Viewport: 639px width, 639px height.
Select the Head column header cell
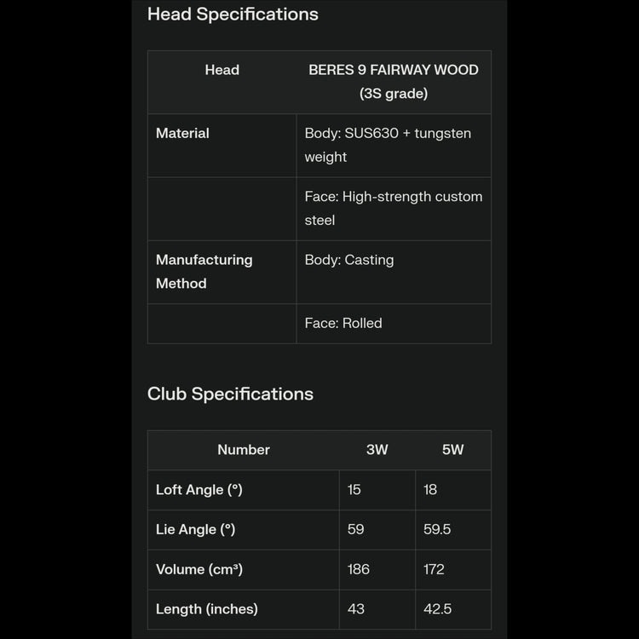(222, 70)
